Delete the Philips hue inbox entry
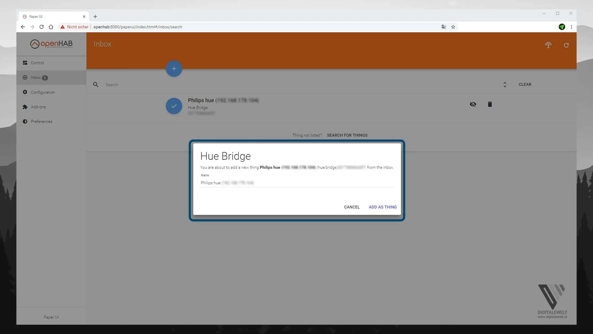593x334 pixels. 490,104
